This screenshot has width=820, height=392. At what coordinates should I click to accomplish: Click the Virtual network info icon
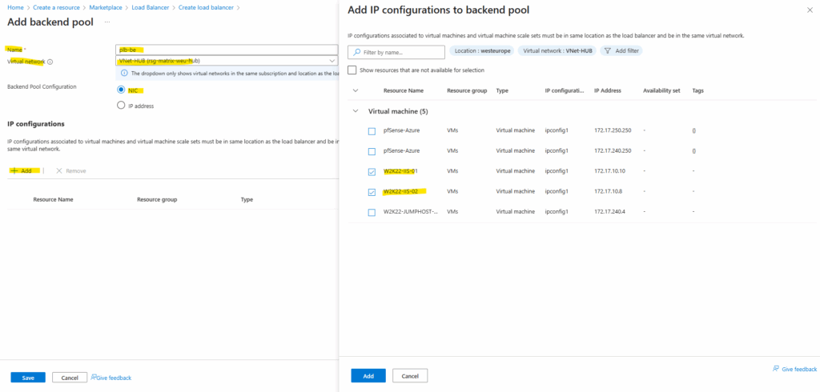click(50, 62)
